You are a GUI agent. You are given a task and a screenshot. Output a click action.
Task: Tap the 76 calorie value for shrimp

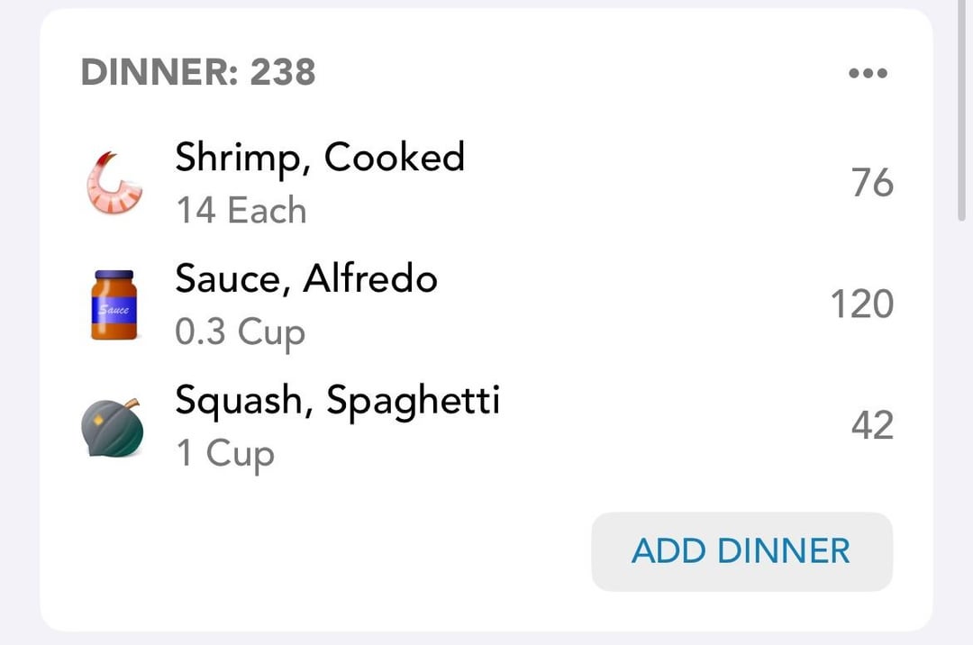click(872, 183)
